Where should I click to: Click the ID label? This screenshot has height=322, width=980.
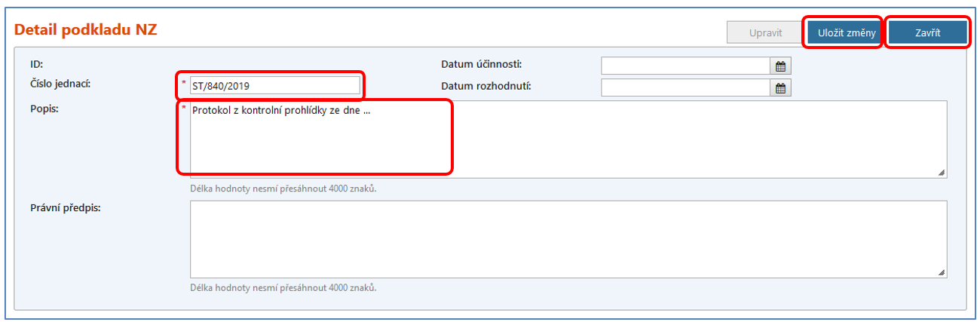36,64
